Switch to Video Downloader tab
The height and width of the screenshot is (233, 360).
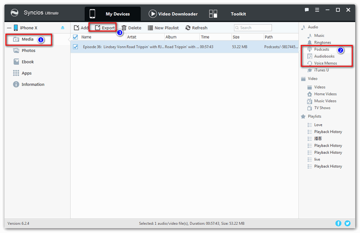(x=173, y=14)
